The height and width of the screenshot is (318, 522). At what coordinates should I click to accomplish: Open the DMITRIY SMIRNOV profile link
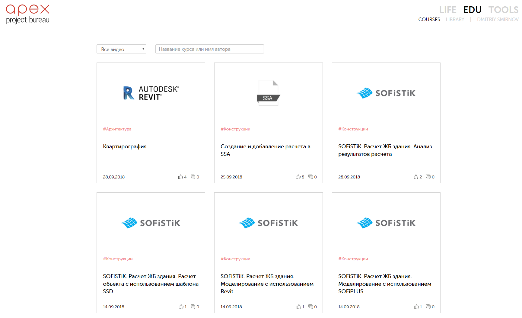(x=498, y=20)
